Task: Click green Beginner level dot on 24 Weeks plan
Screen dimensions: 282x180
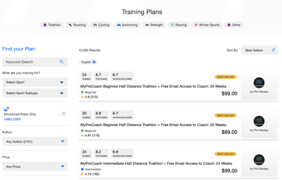Action: coord(82,92)
